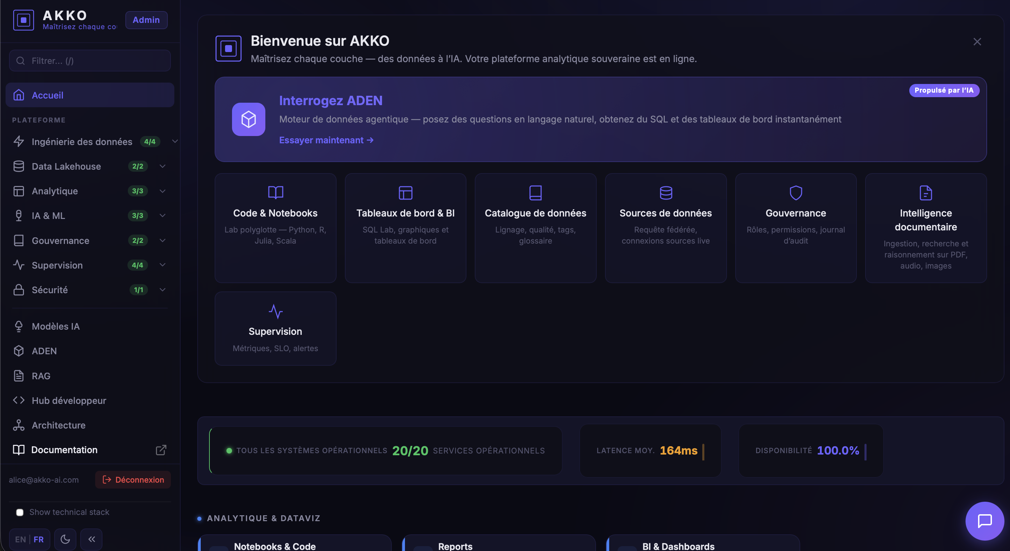Click the Hub développeur code icon
1010x551 pixels.
click(19, 400)
